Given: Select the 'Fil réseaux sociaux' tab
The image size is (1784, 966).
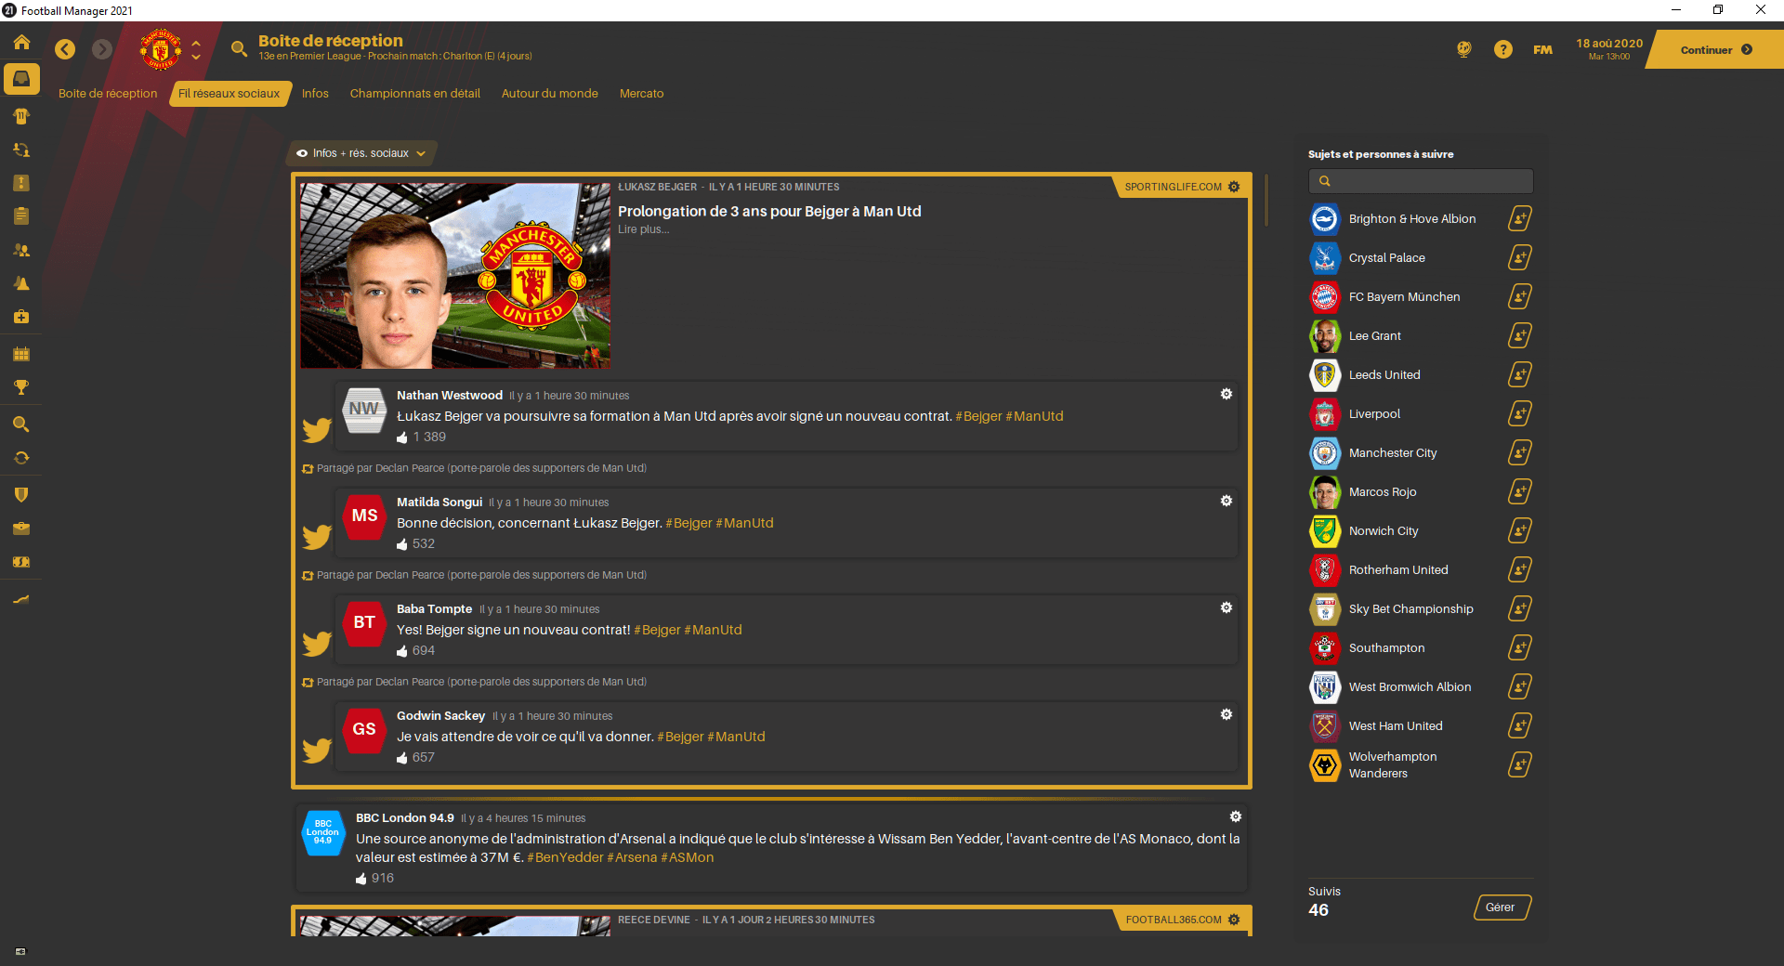Looking at the screenshot, I should pyautogui.click(x=230, y=94).
